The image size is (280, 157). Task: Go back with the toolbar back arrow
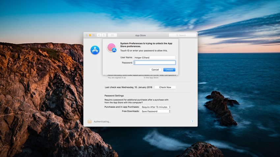coord(99,35)
